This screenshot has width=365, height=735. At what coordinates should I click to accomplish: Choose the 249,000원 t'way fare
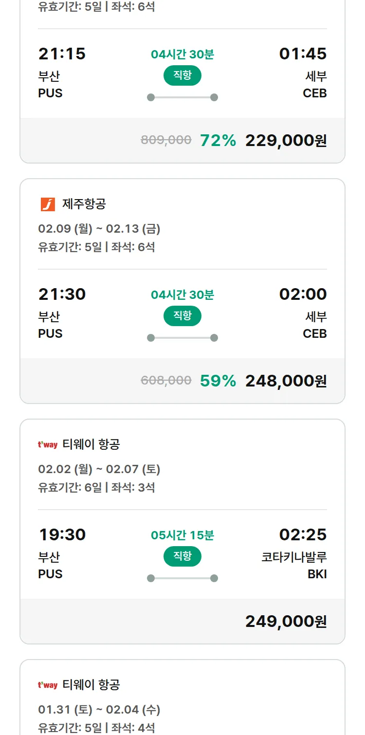tap(286, 621)
